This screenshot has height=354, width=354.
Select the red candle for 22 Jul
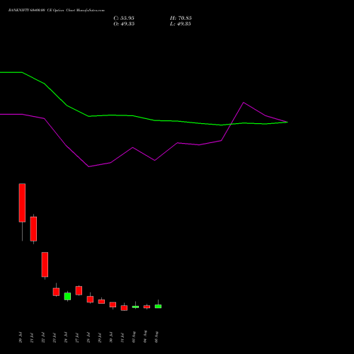[45, 264]
